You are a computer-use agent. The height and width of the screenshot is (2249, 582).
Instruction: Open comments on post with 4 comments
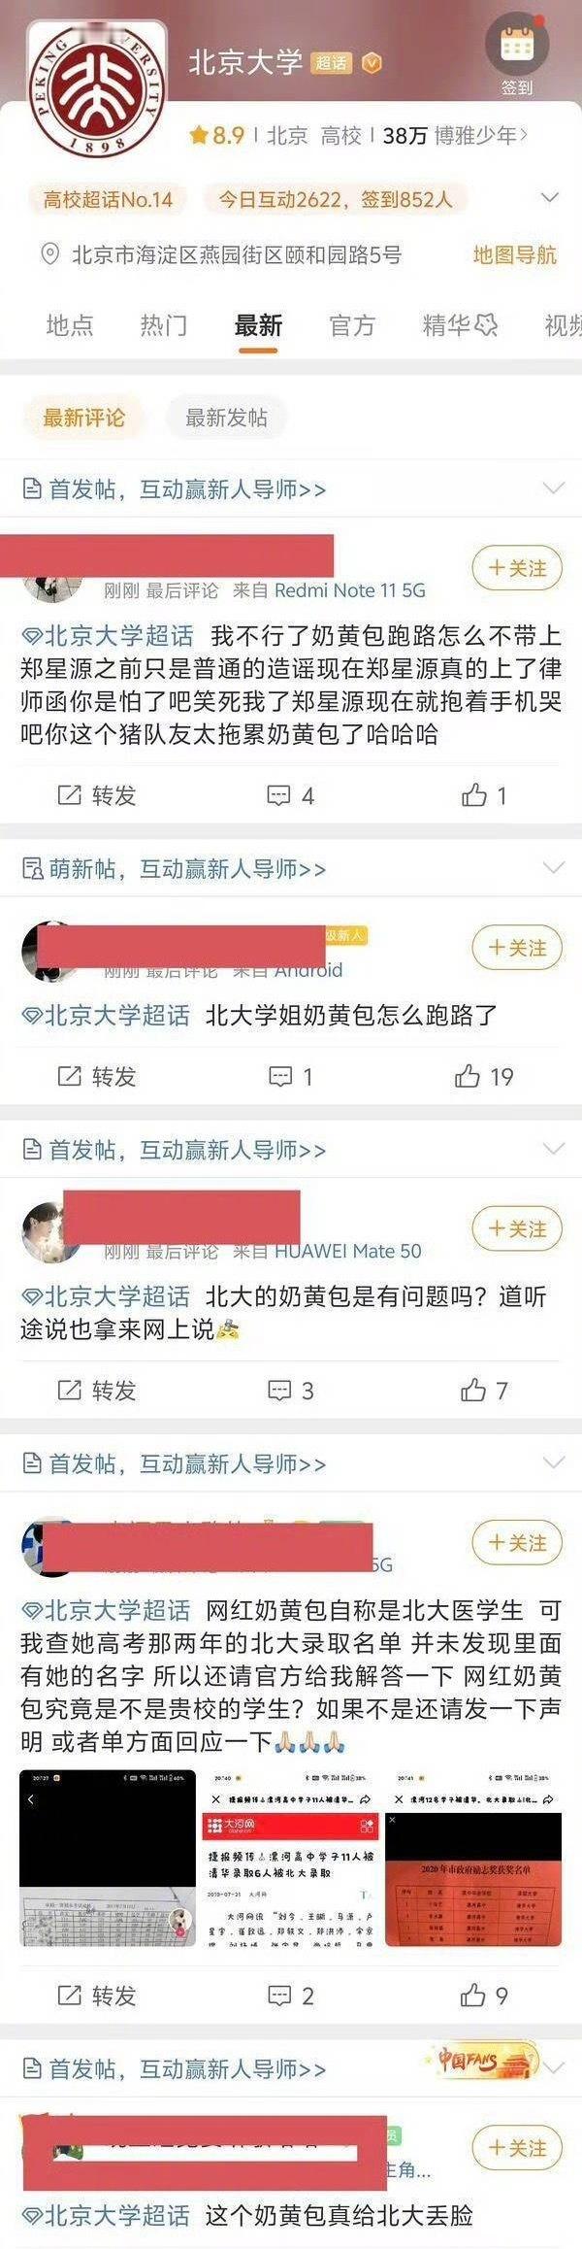pos(291,796)
